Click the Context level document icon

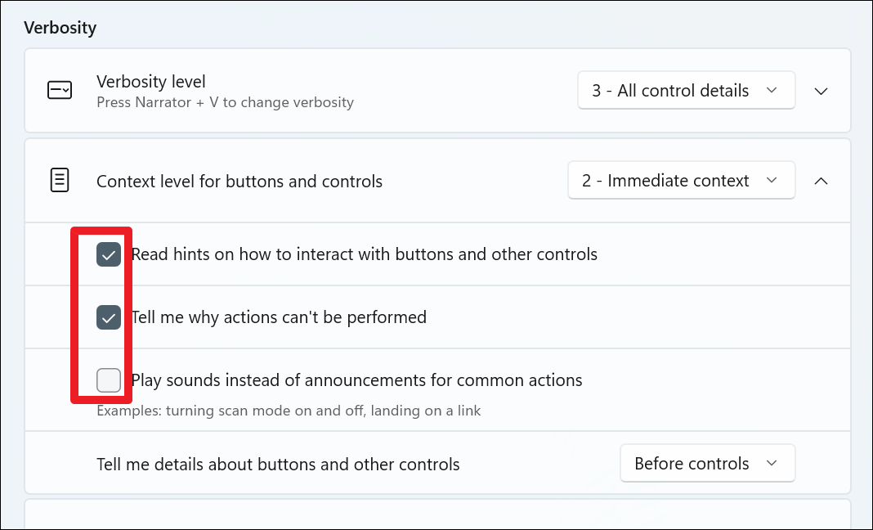point(60,181)
